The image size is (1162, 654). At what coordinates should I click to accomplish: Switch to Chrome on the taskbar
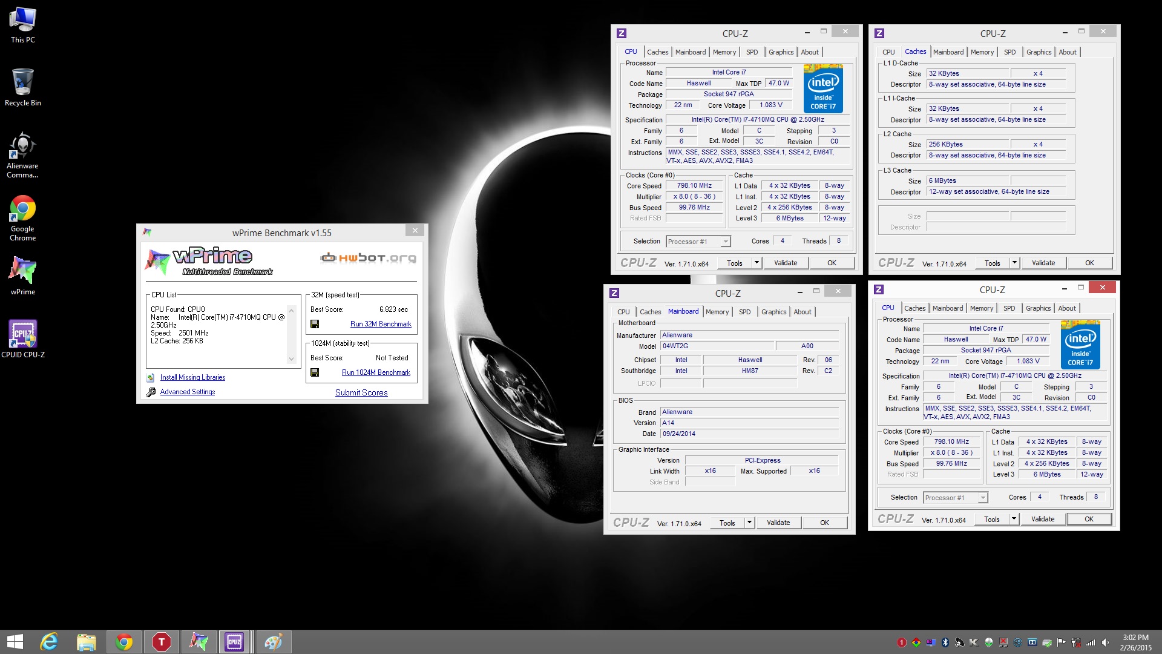pos(124,642)
